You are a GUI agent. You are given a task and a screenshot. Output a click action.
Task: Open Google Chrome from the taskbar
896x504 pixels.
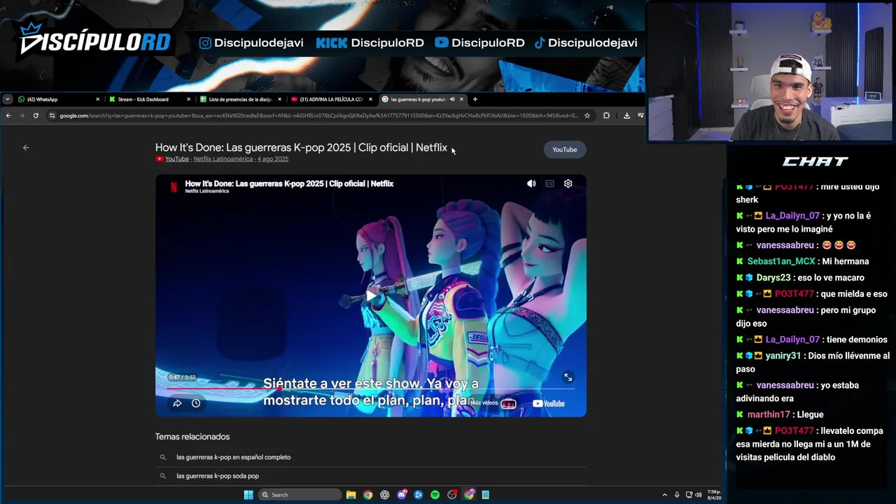[x=367, y=495]
